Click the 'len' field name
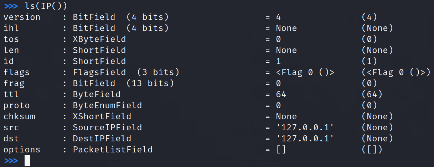This screenshot has height=167, width=434. tap(11, 50)
